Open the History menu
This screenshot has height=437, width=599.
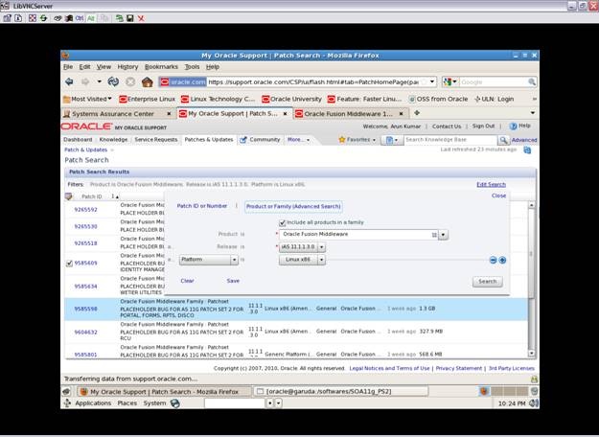pos(127,67)
